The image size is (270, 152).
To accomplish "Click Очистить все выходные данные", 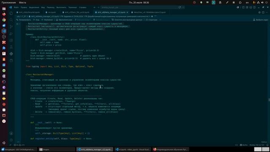I will click(x=127, y=20).
